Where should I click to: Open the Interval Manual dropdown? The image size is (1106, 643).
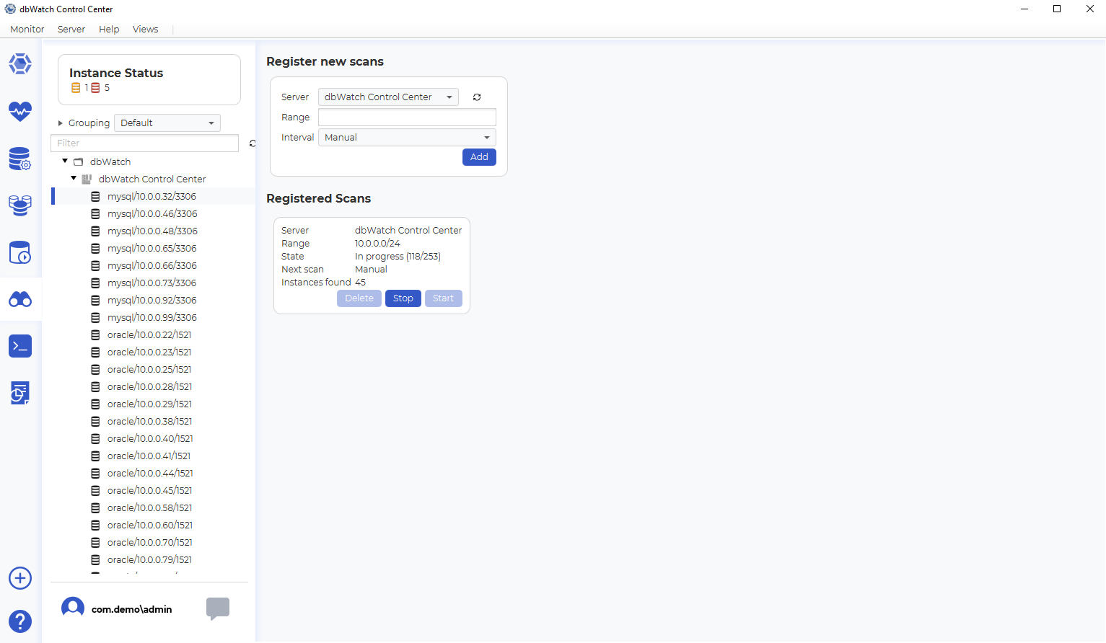pyautogui.click(x=407, y=138)
